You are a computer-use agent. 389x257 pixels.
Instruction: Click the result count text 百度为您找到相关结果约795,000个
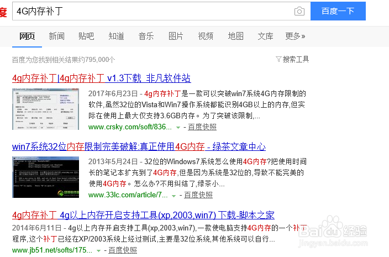pyautogui.click(x=64, y=60)
